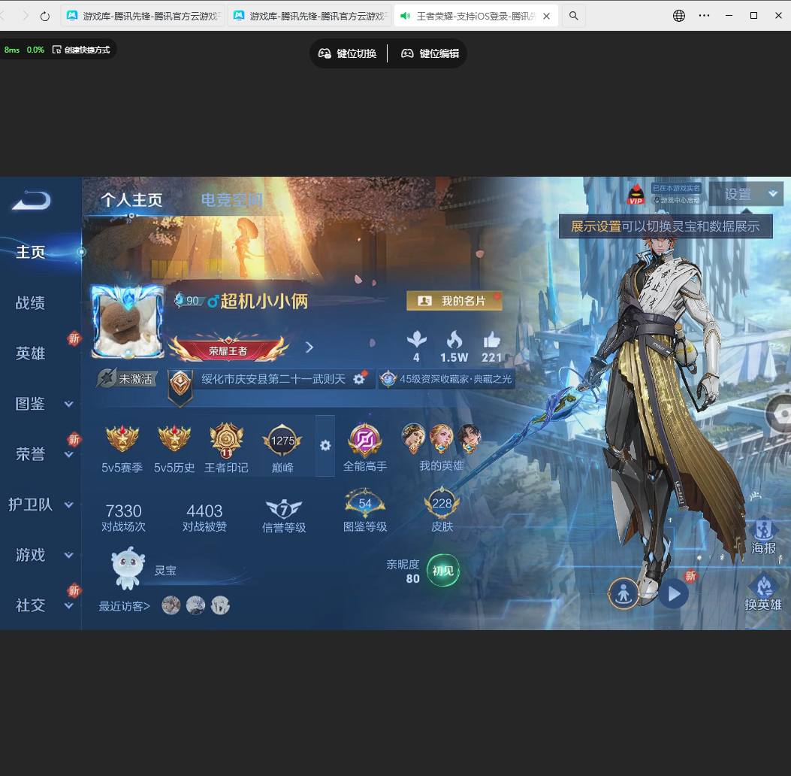Open the 5v5赛季 badge icon
Screen dimensions: 791x776
coord(122,440)
